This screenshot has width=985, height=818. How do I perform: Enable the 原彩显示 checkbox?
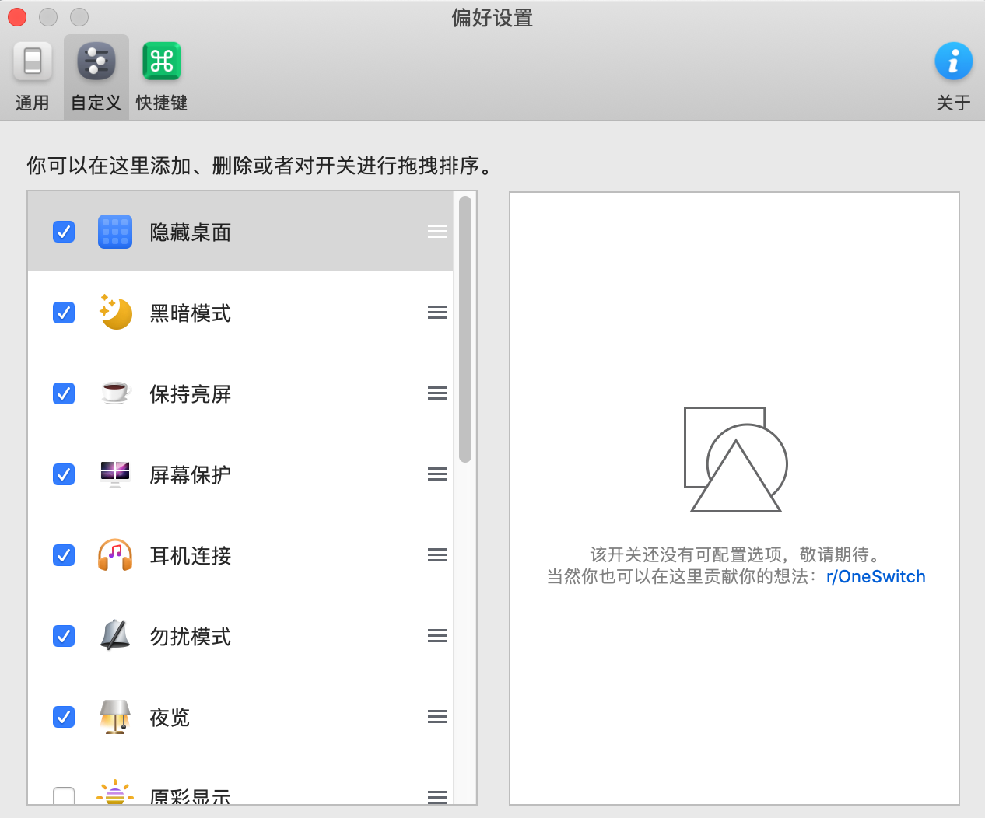tap(64, 796)
